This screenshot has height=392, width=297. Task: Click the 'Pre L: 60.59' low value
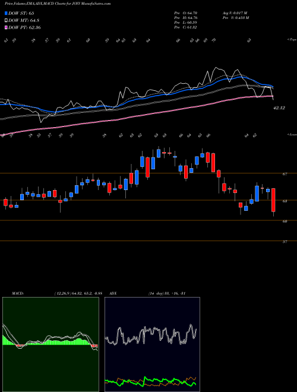click(x=185, y=22)
